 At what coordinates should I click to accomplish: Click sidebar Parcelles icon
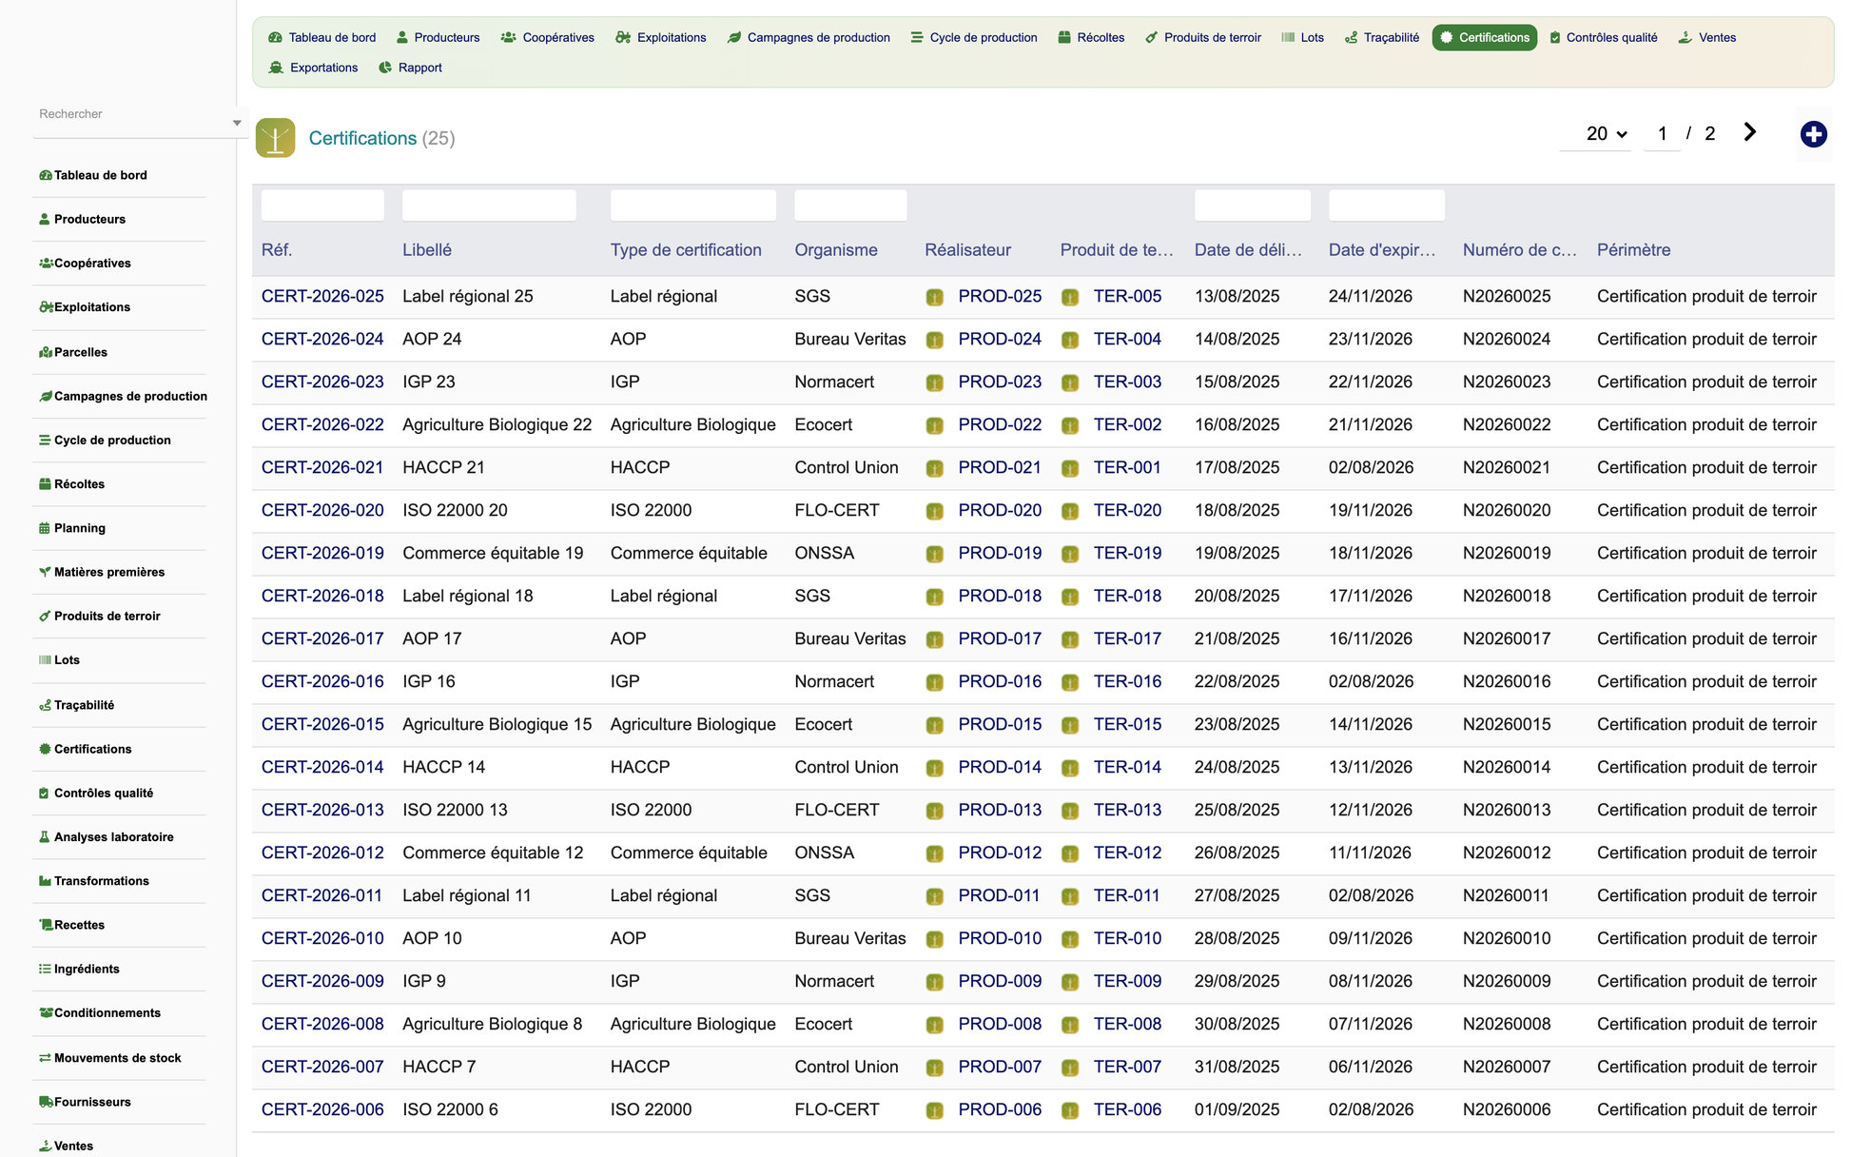coord(46,352)
